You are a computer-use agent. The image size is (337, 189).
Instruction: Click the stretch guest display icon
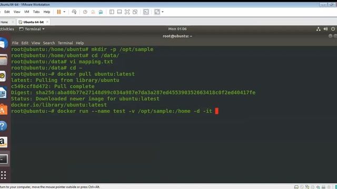pyautogui.click(x=157, y=12)
